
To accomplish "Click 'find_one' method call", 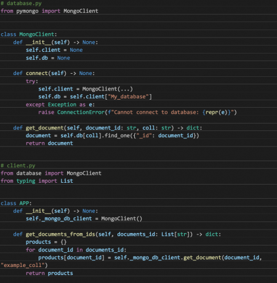I will click(x=117, y=135).
